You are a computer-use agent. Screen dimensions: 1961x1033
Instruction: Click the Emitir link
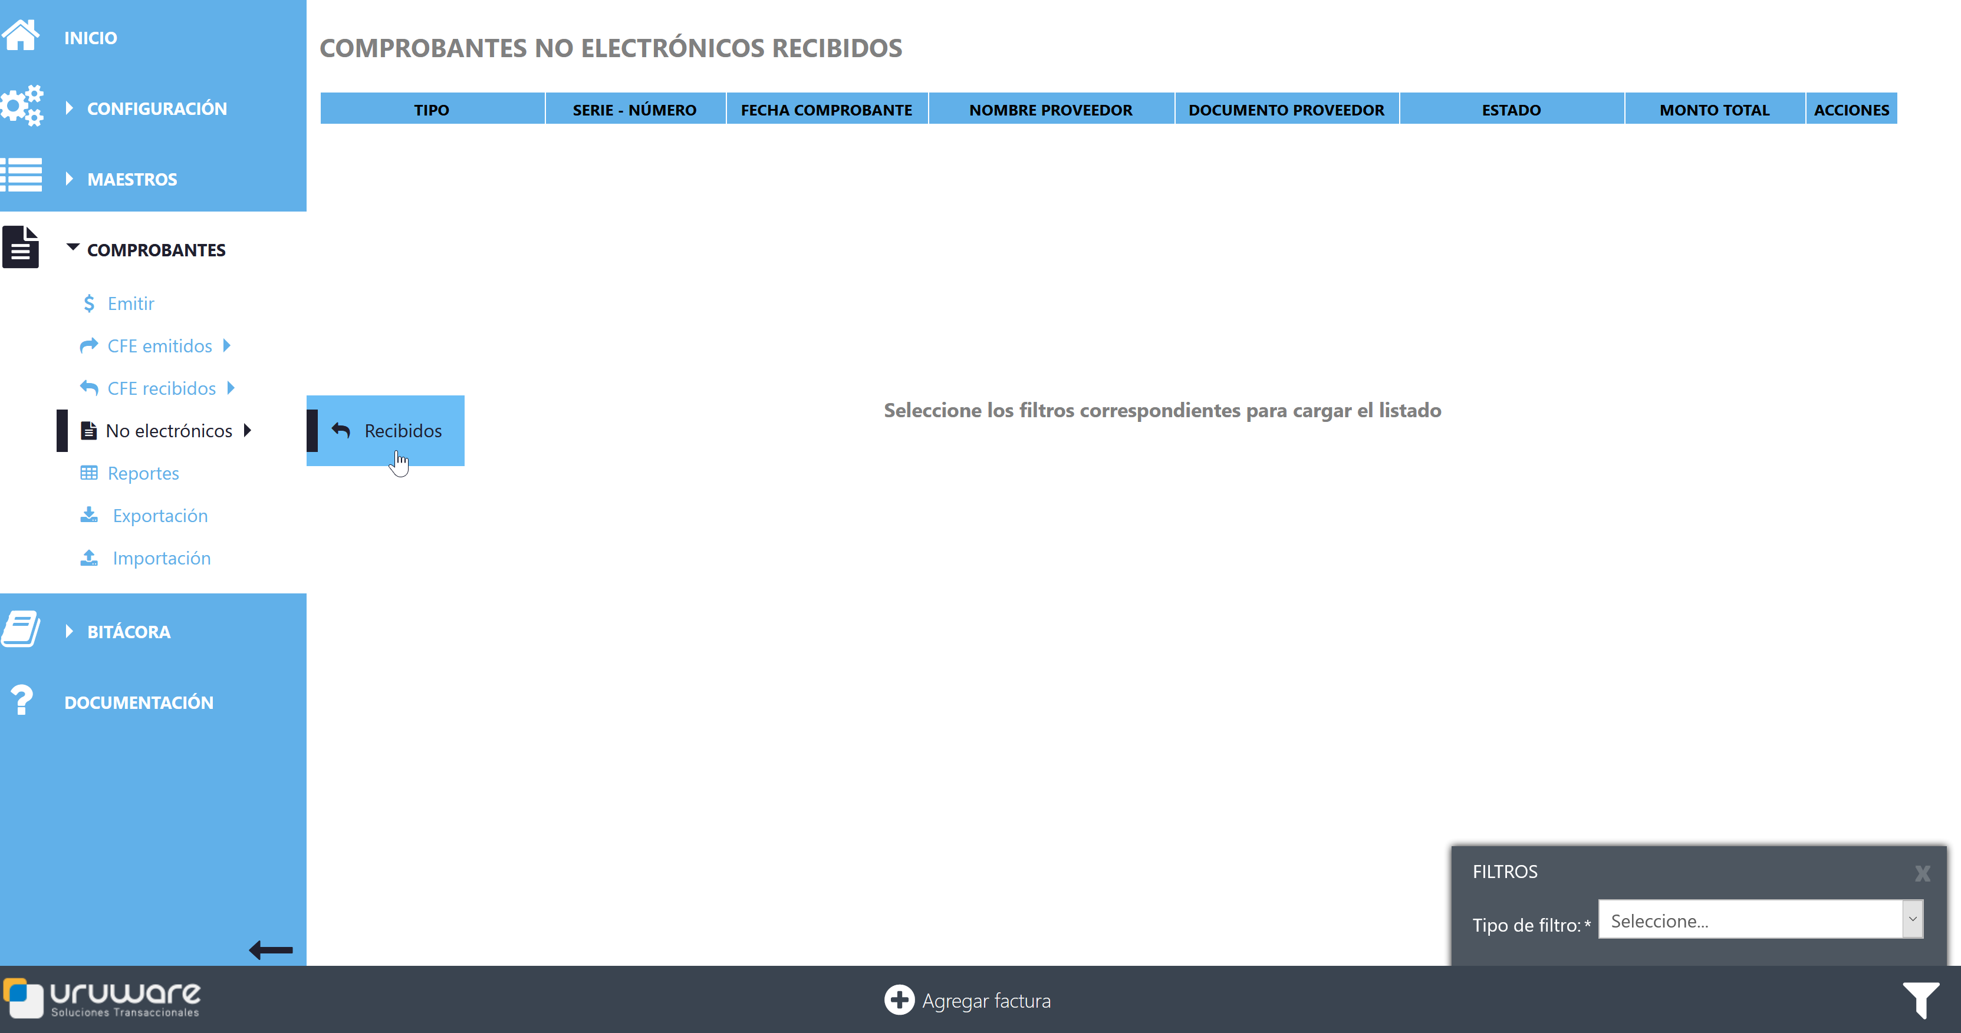(x=130, y=303)
